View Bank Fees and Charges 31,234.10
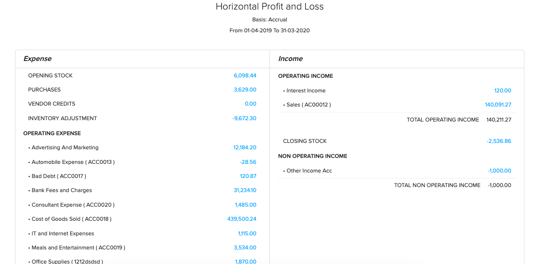Viewport: 539px width, 264px height. [245, 190]
